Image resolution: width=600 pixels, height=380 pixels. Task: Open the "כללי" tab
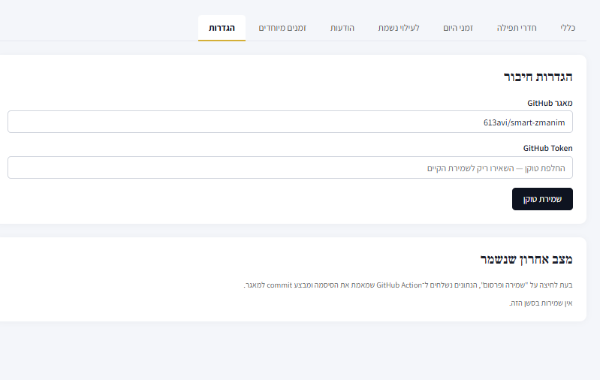pyautogui.click(x=567, y=28)
